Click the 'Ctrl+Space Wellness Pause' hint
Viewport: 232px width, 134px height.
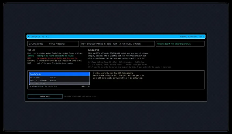[x=103, y=62]
